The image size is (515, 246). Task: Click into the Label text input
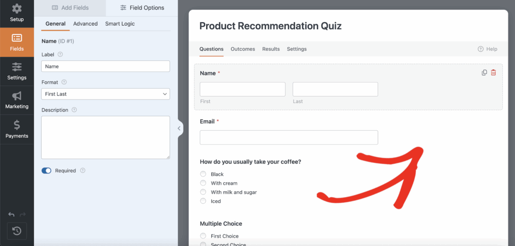(x=106, y=66)
